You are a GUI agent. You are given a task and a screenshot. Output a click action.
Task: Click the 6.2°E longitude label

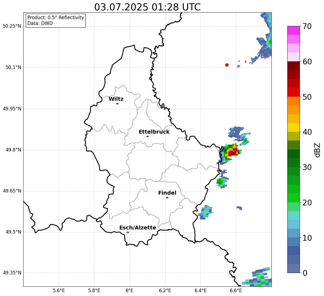tap(165, 291)
